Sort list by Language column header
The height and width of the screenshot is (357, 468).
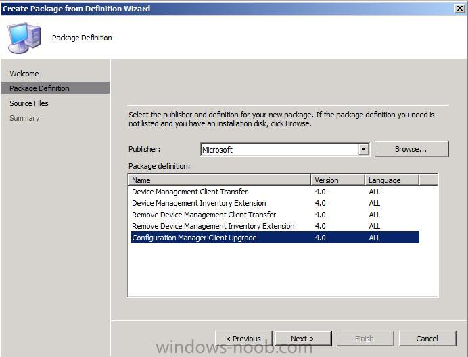[x=392, y=180]
